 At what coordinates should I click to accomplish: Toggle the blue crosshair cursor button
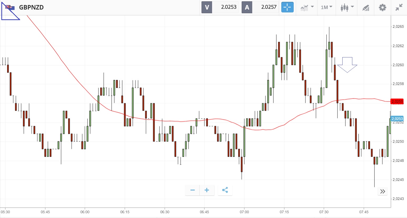(x=287, y=7)
